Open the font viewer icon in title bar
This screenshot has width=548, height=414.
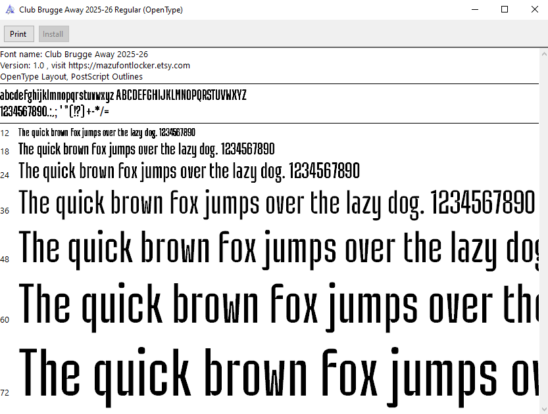coord(11,10)
